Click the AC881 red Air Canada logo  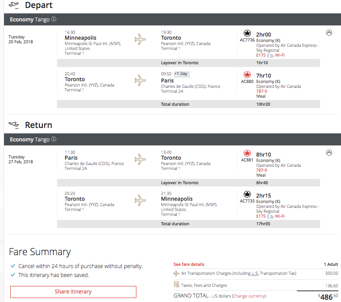pyautogui.click(x=247, y=153)
